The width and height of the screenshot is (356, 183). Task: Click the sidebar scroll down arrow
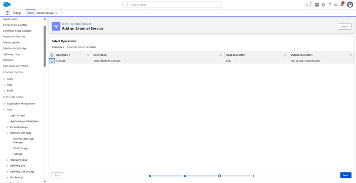tap(45, 181)
